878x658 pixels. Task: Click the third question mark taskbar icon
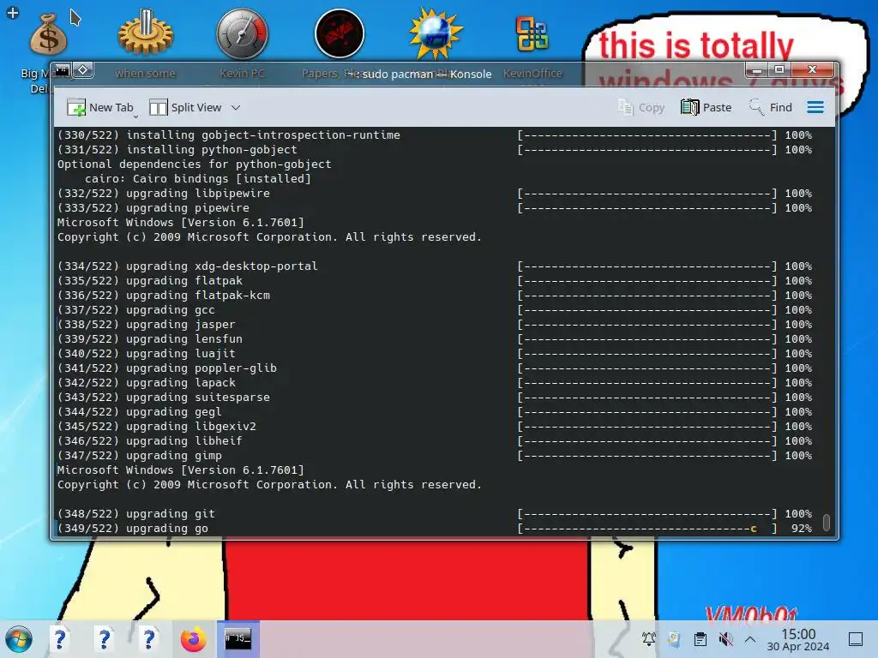click(148, 639)
